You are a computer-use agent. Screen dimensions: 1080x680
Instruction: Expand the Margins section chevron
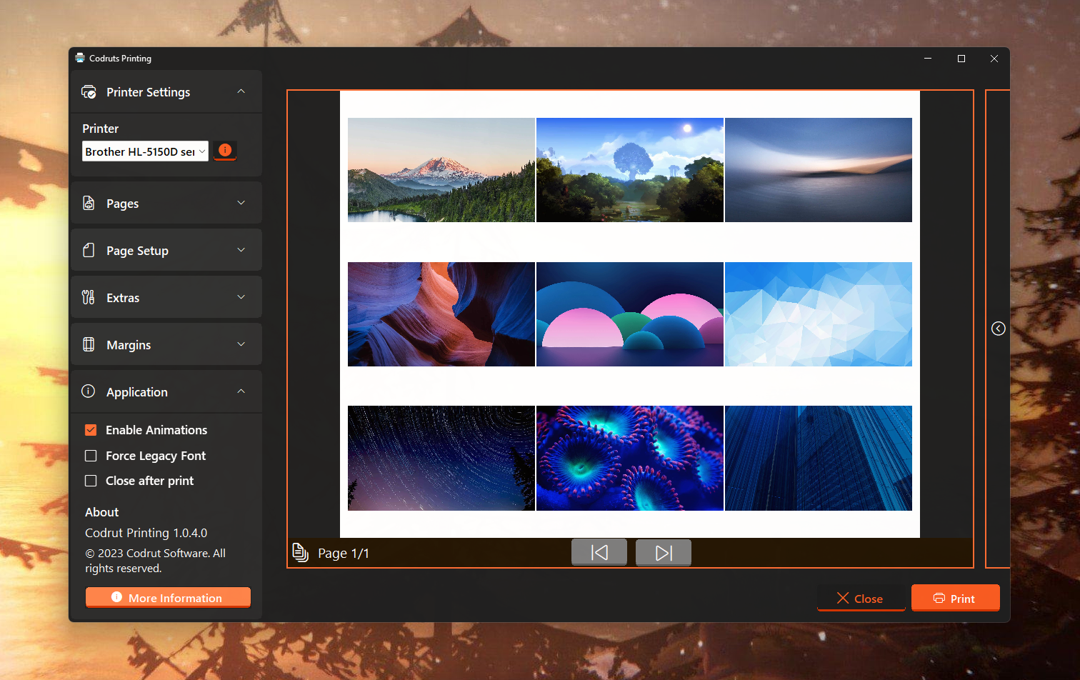[241, 344]
